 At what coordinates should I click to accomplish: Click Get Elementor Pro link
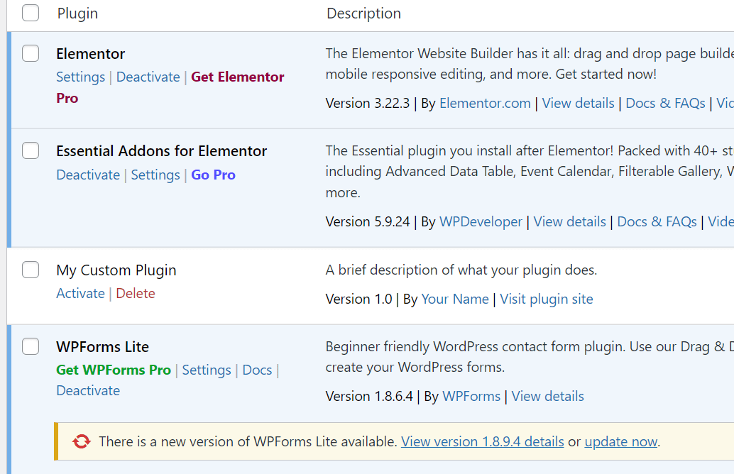pos(237,77)
